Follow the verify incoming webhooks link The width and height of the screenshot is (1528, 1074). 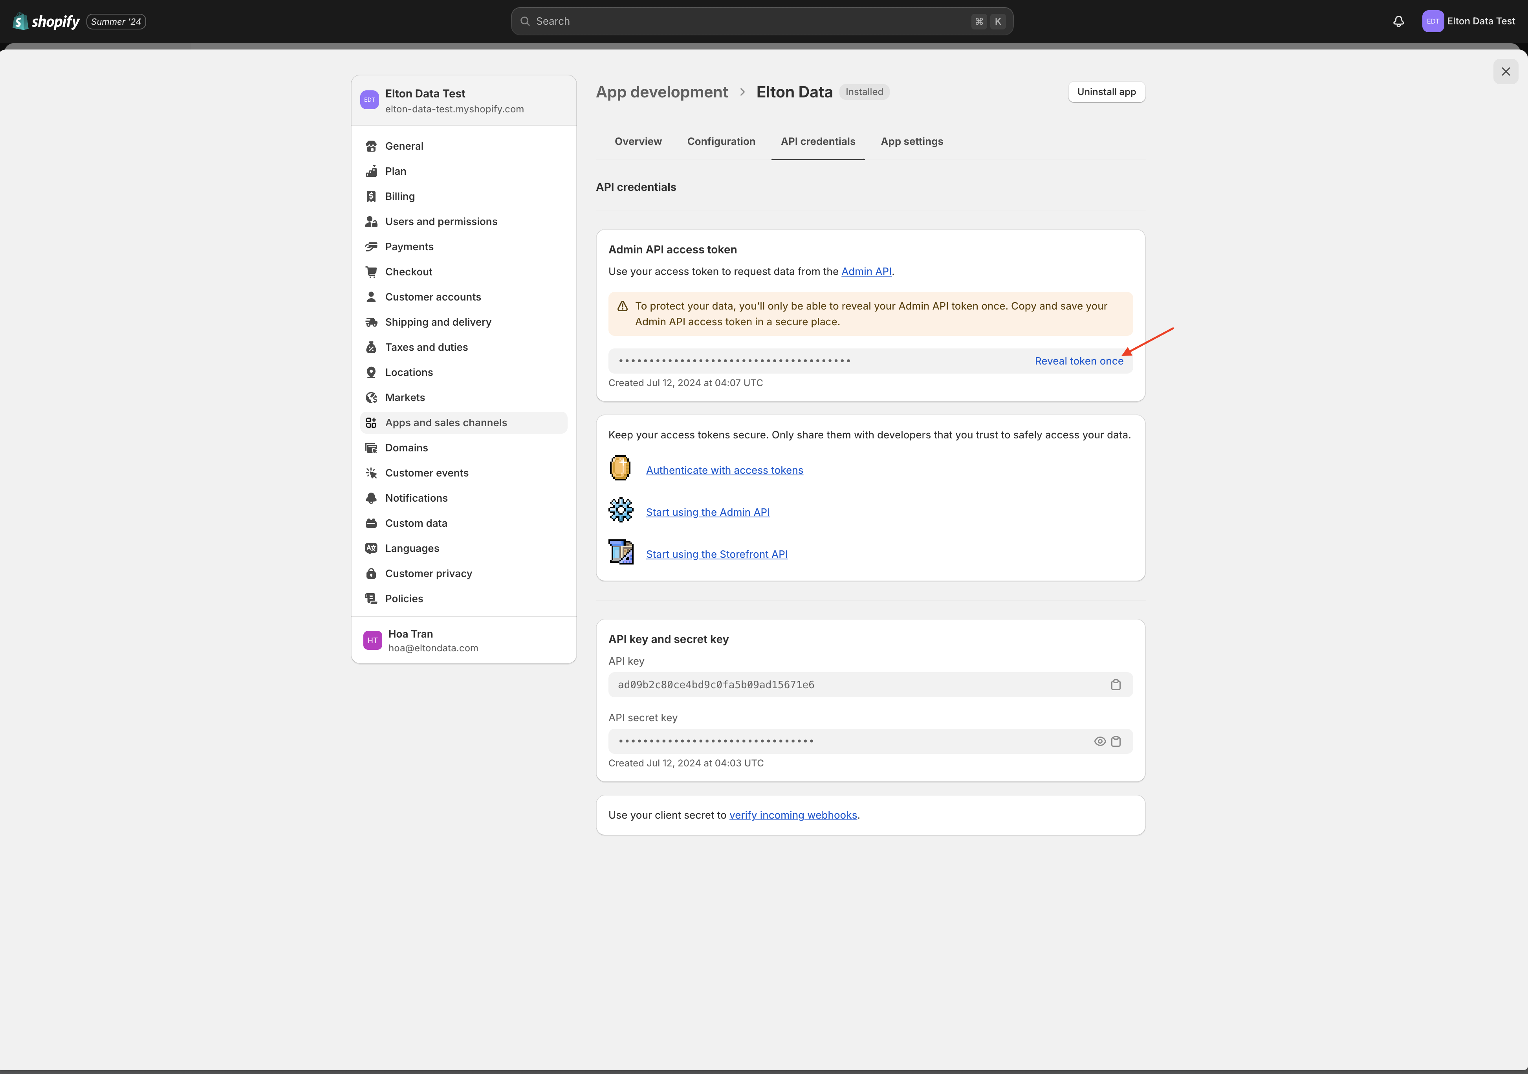pos(793,814)
